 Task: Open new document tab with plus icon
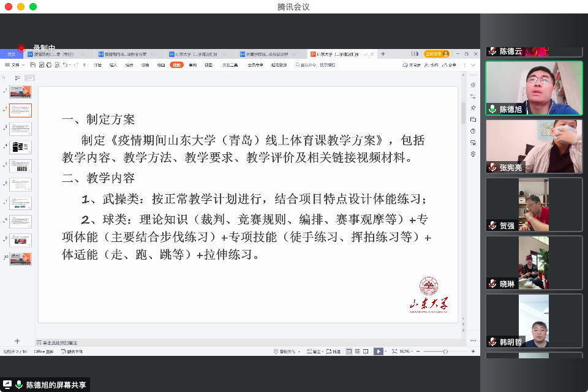coord(383,54)
